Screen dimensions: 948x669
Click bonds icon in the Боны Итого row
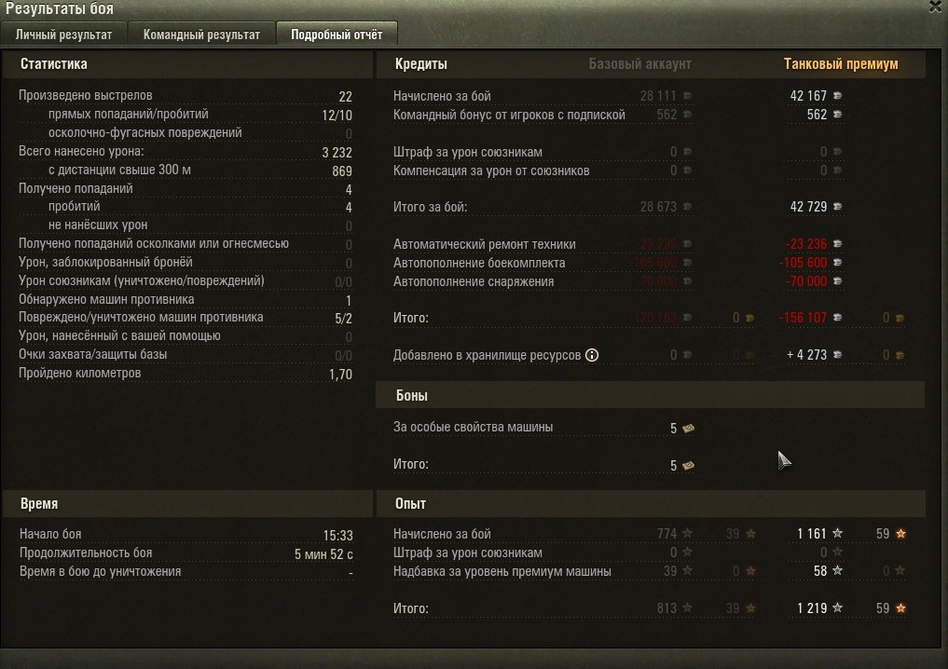point(688,465)
